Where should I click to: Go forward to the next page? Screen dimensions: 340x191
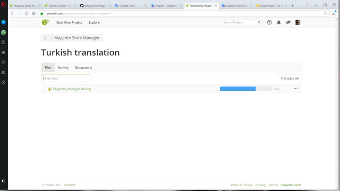point(19,13)
